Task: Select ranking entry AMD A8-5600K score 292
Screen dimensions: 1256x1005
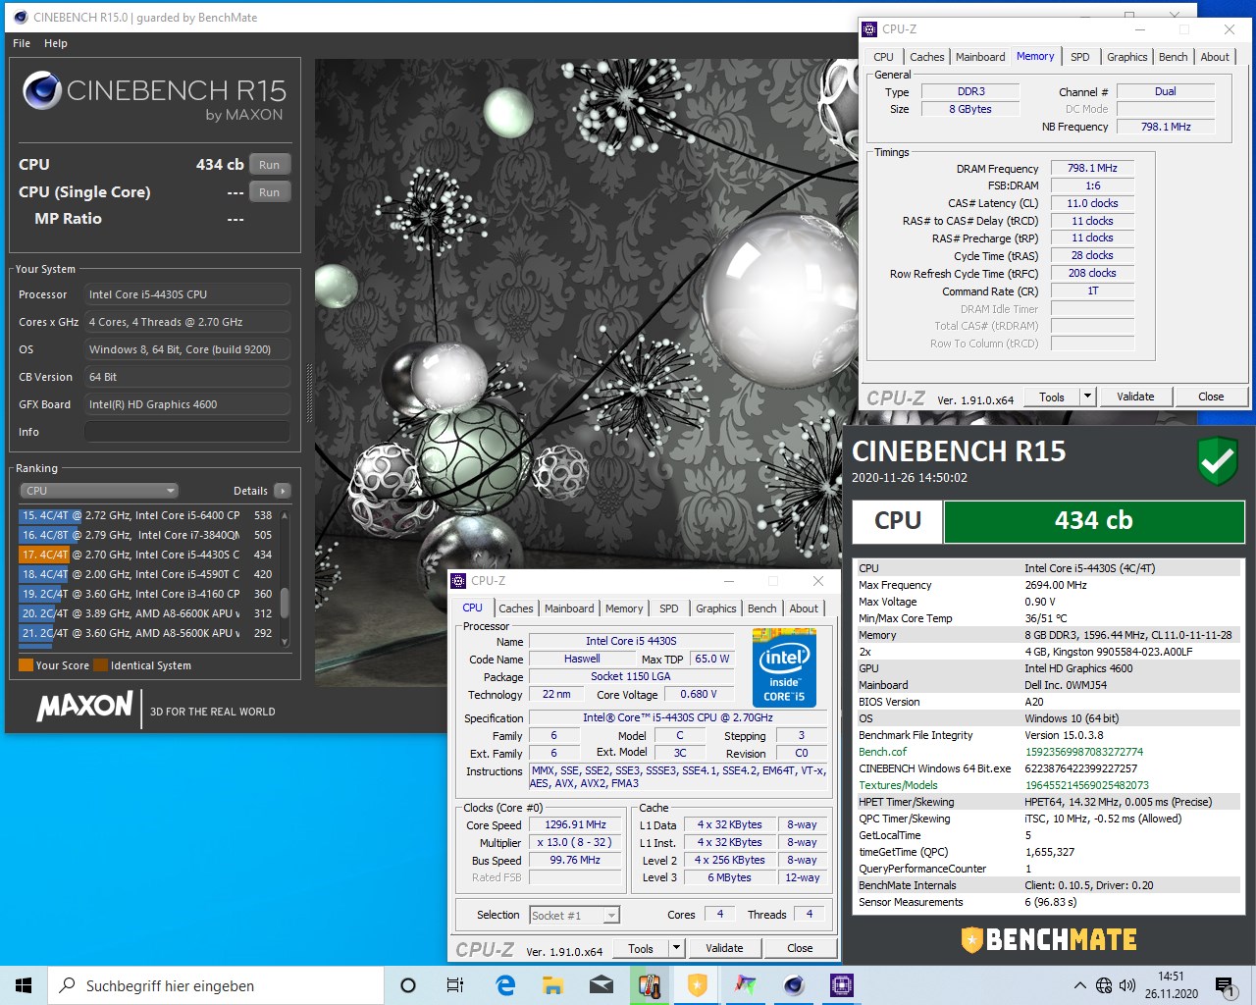Action: coord(147,633)
